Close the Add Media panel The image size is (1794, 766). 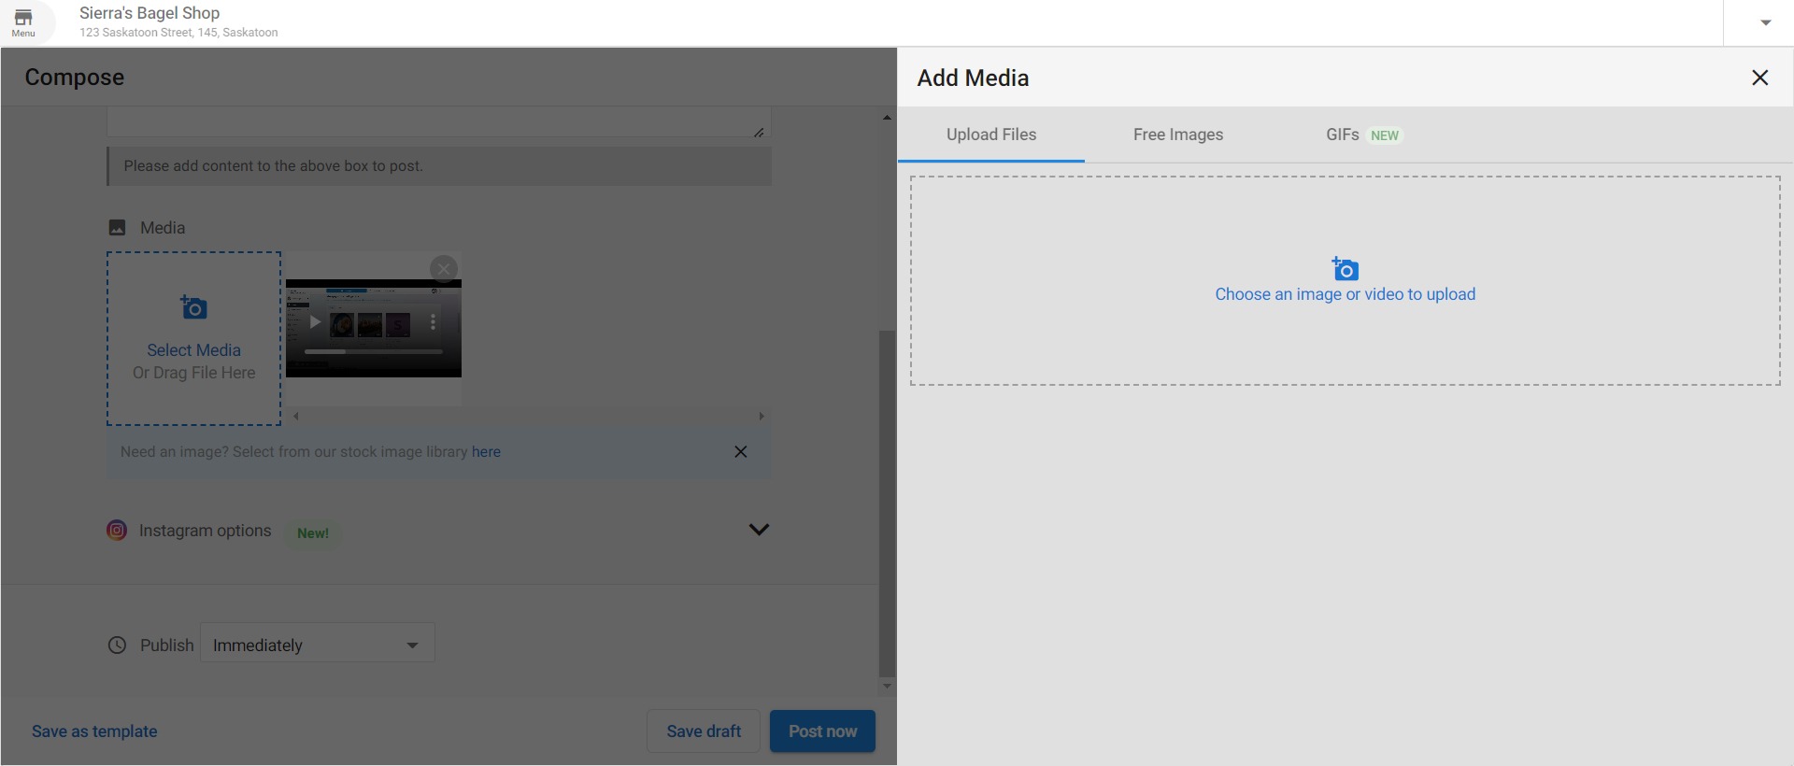(1759, 78)
